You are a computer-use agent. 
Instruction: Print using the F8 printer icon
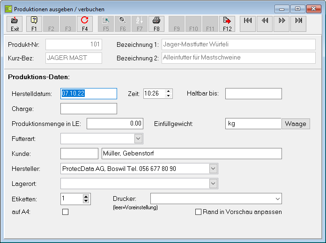(156, 24)
